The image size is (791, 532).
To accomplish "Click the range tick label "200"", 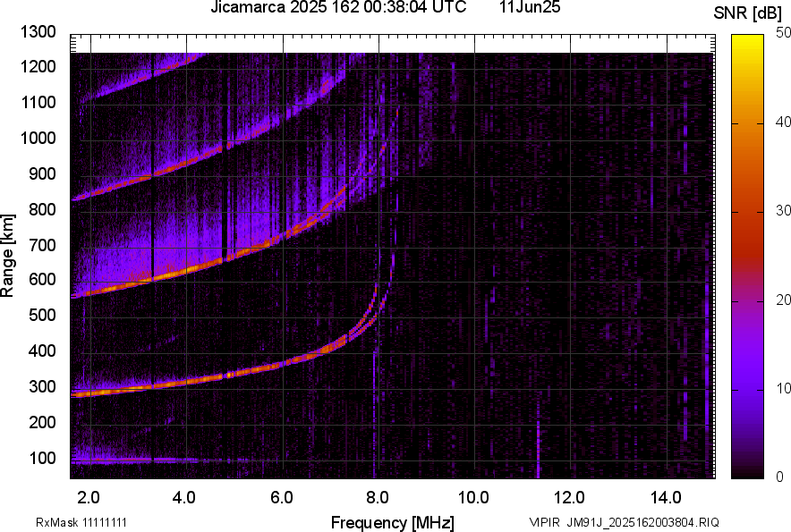I will [42, 423].
